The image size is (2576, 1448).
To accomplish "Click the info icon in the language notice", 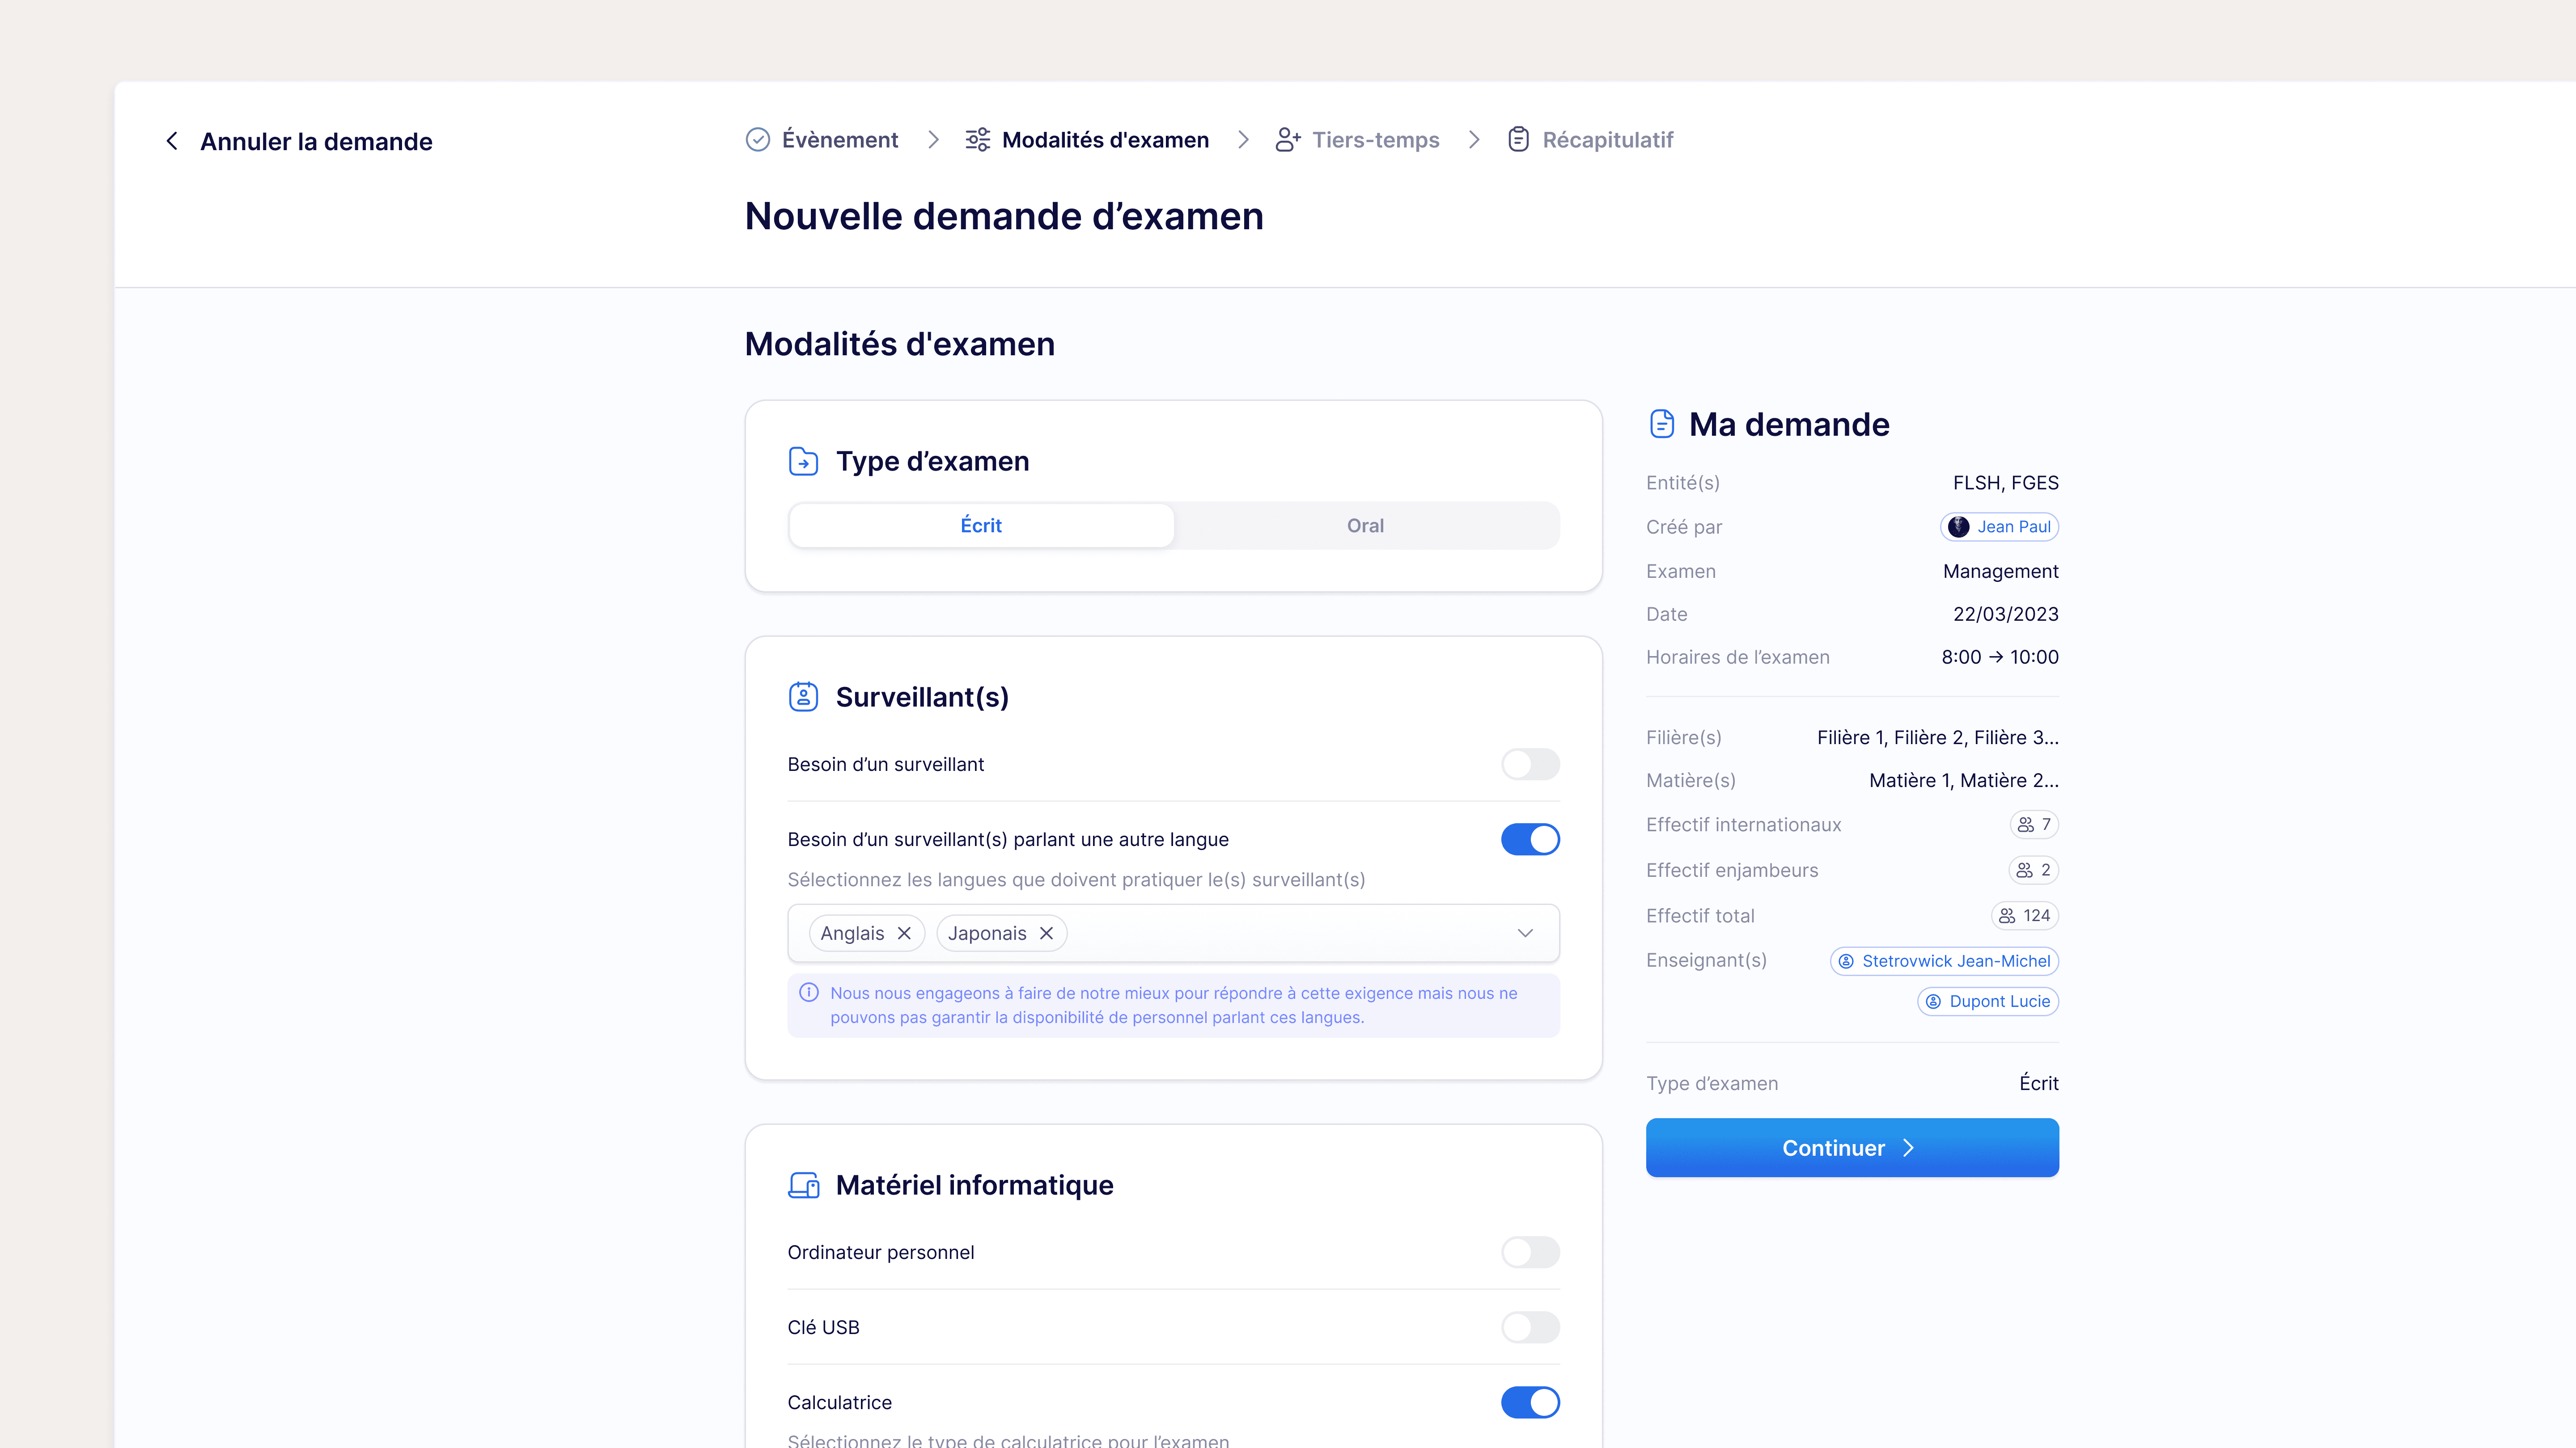I will [809, 992].
